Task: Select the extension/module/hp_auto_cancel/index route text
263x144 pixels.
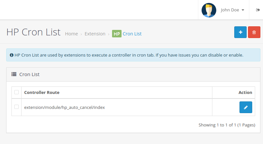Action: [x=64, y=107]
